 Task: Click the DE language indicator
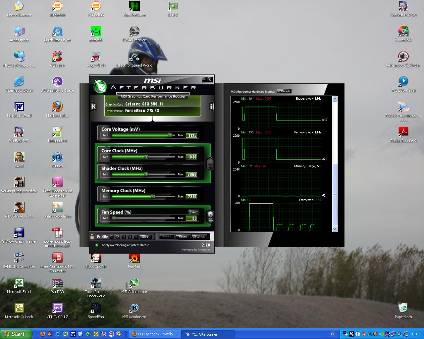tap(333, 334)
